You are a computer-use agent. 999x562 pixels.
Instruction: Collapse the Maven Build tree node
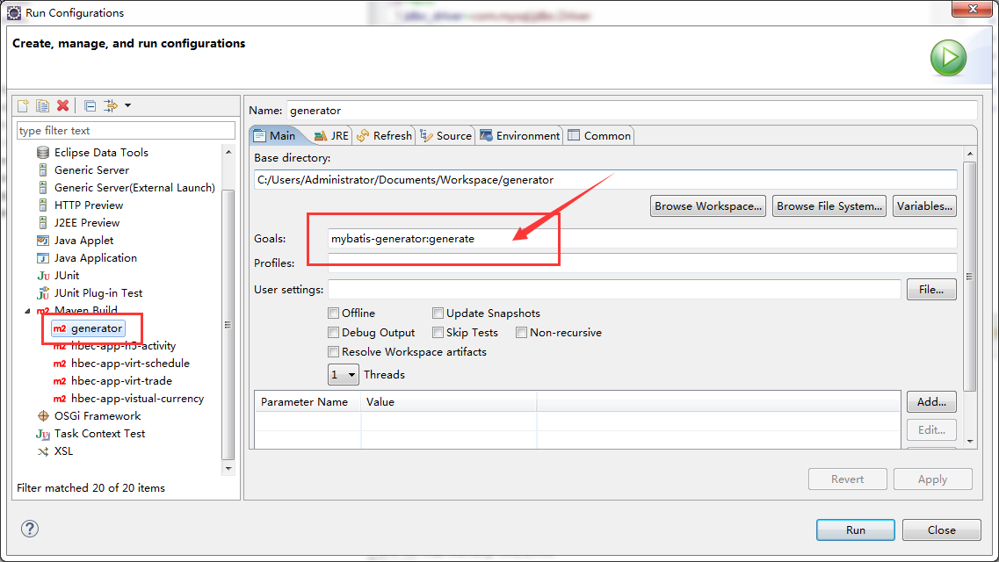[x=27, y=311]
